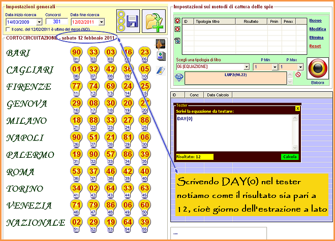Click Tester scrollbar up arrow
335x241 pixels.
(x=295, y=118)
